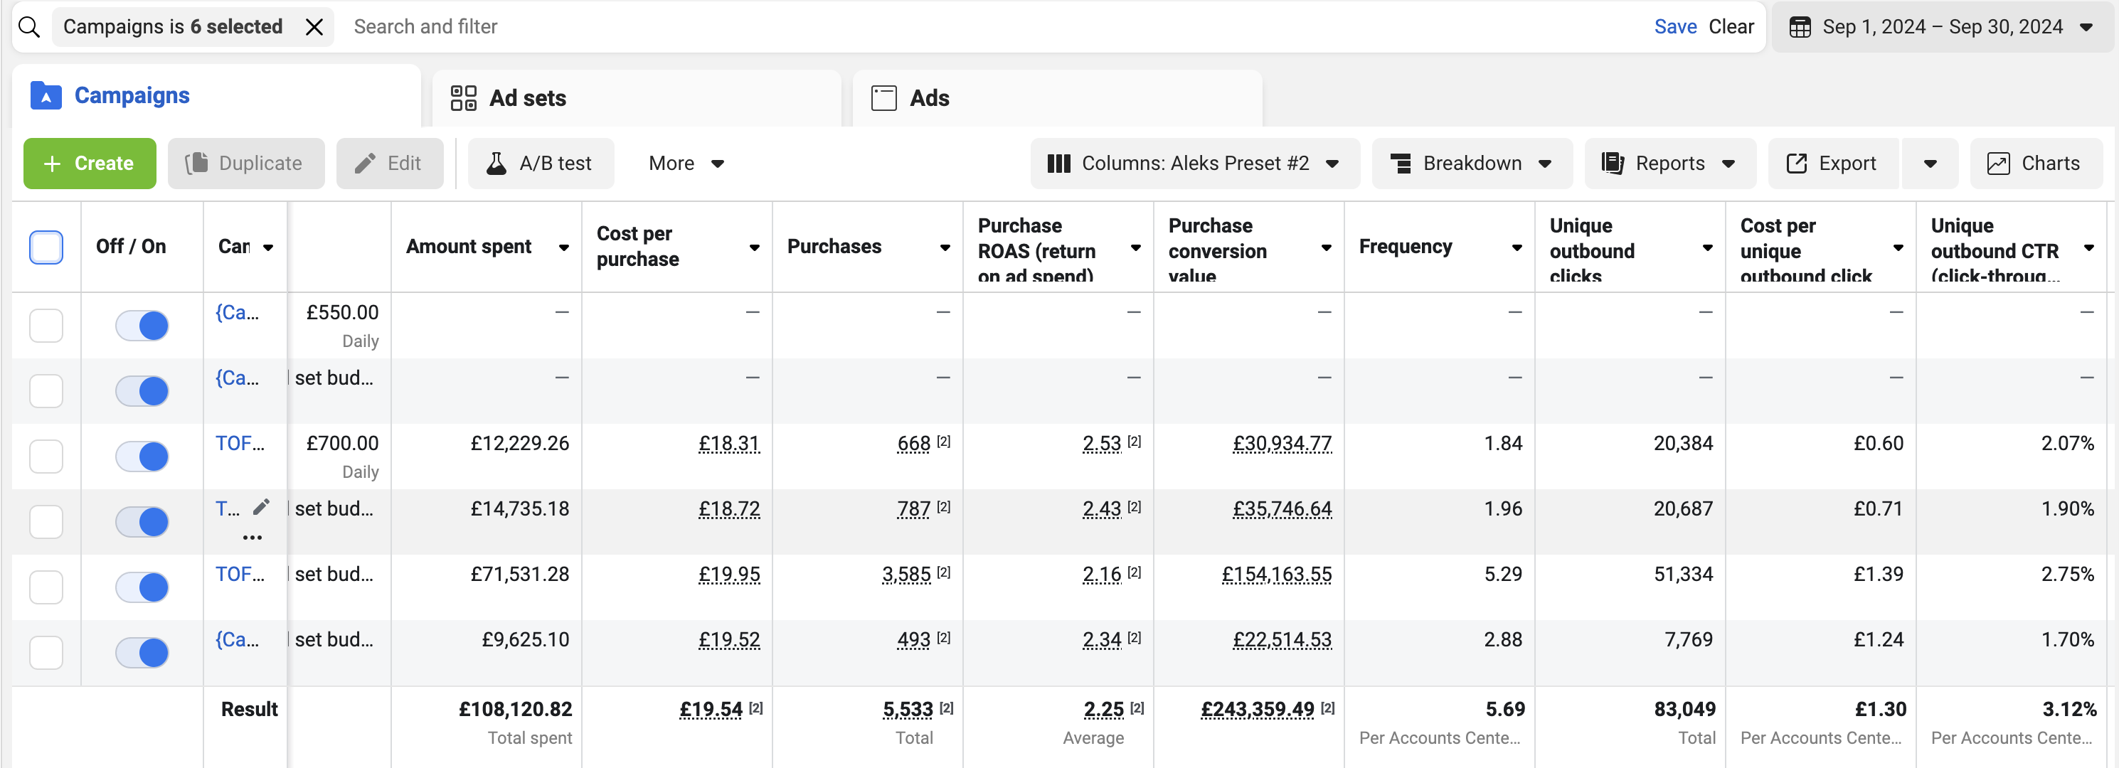Image resolution: width=2119 pixels, height=768 pixels.
Task: Click the green Create button
Action: 90,164
